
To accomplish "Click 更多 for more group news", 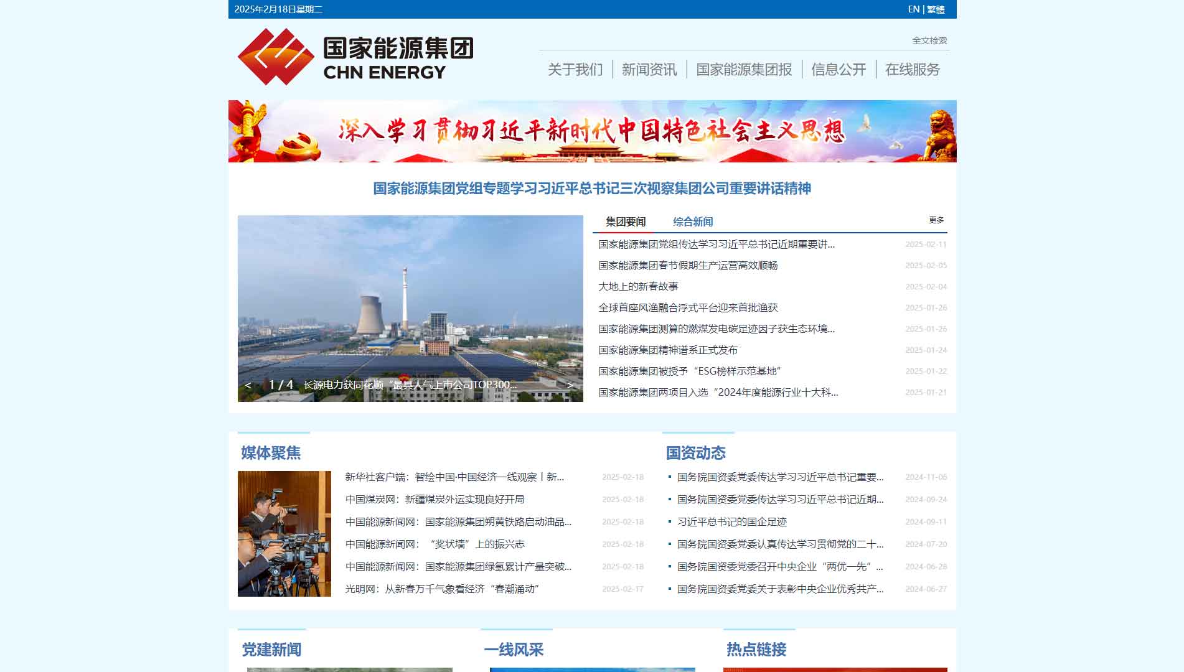I will tap(936, 220).
